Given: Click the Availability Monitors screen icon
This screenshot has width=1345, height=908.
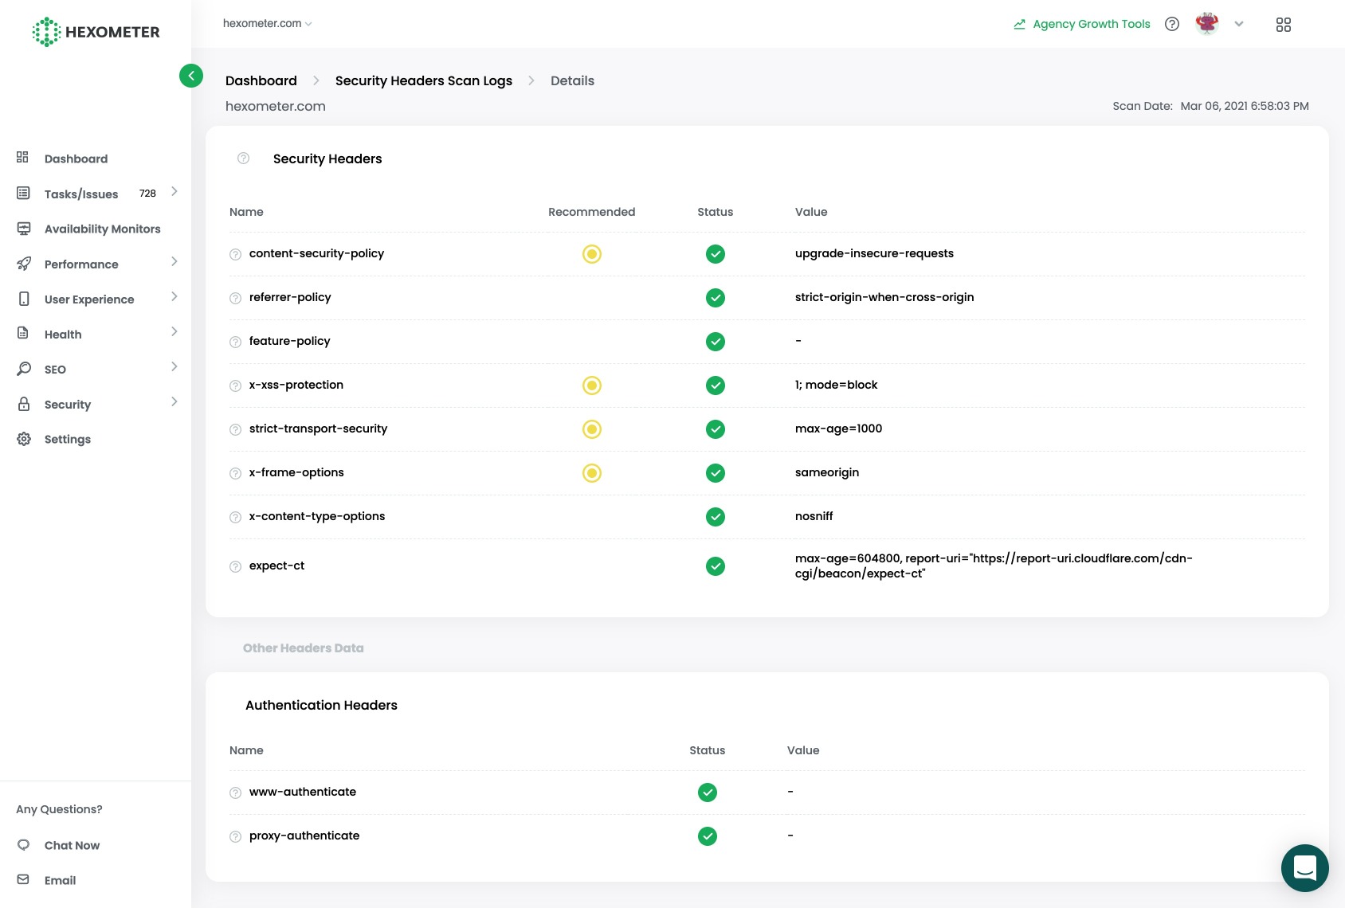Looking at the screenshot, I should point(24,229).
